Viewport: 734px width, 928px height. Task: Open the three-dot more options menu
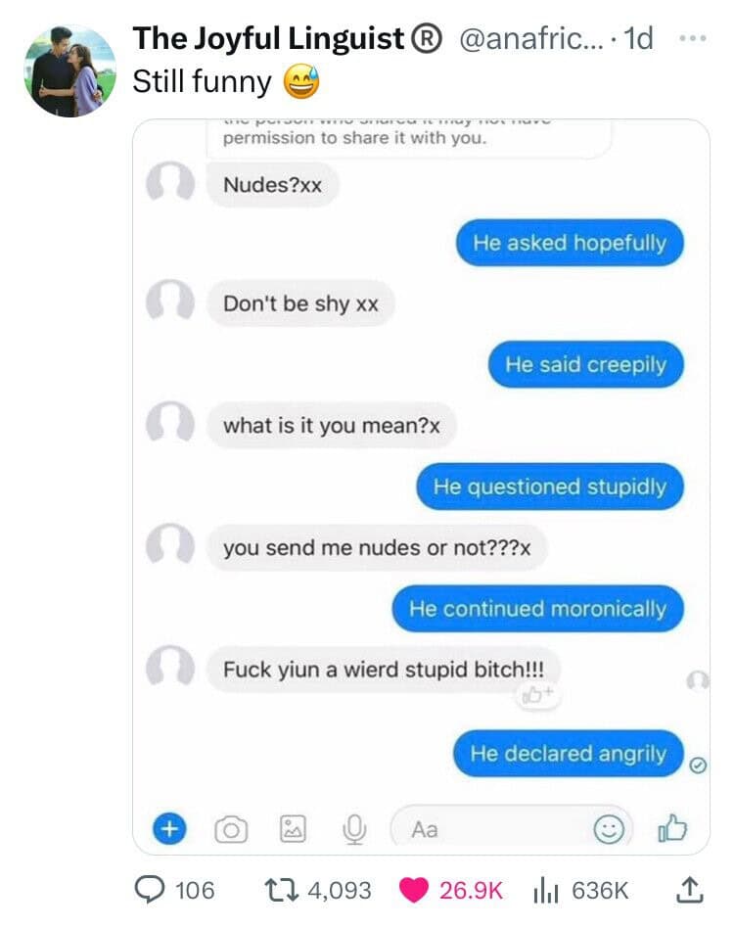click(x=693, y=38)
